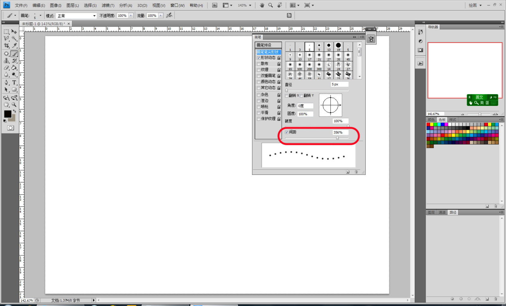The height and width of the screenshot is (306, 506).
Task: Open the 不透明度 opacity slider arrow
Action: coord(131,15)
